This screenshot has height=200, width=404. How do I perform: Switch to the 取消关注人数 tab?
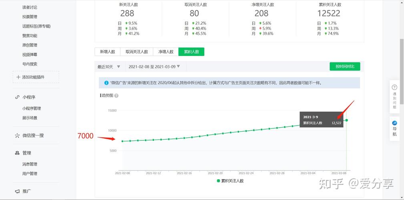coord(137,52)
